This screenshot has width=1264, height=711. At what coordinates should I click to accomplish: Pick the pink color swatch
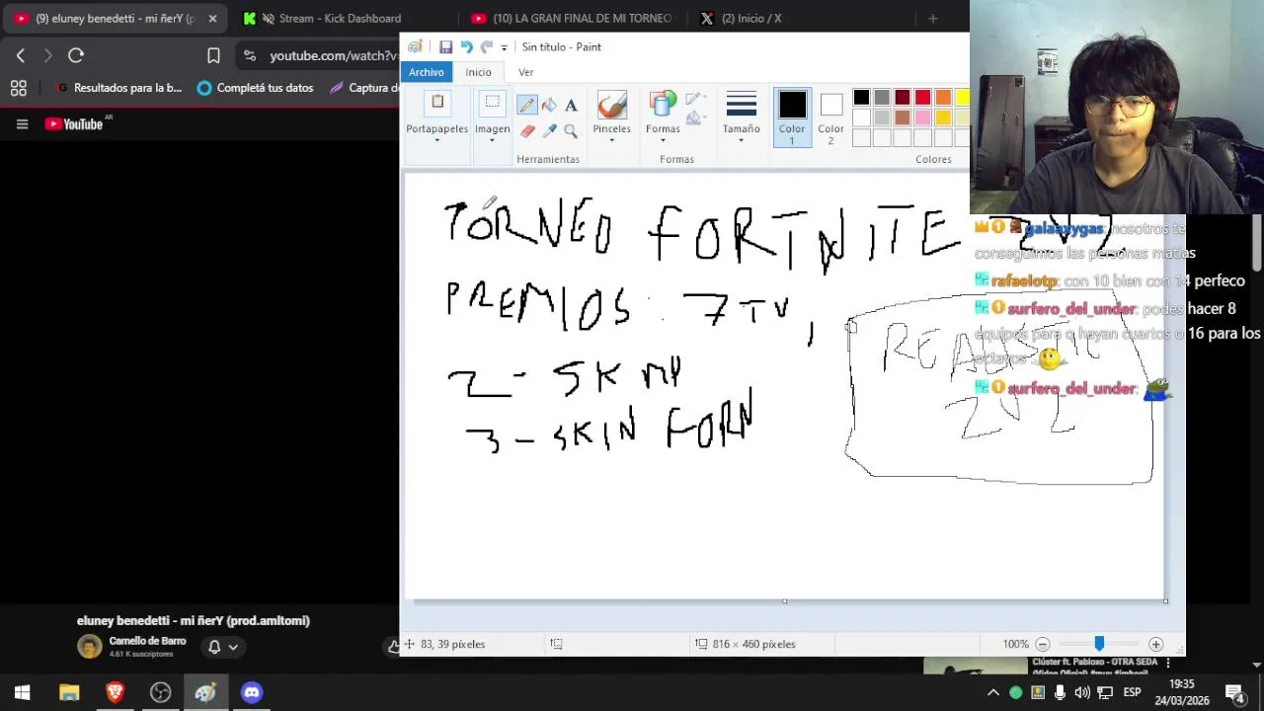pos(922,118)
